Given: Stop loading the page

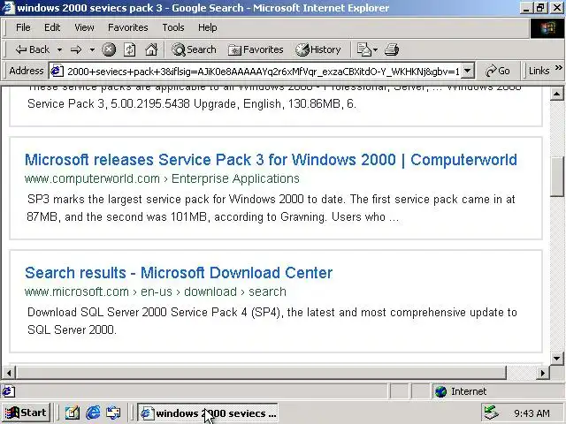Looking at the screenshot, I should [x=109, y=49].
